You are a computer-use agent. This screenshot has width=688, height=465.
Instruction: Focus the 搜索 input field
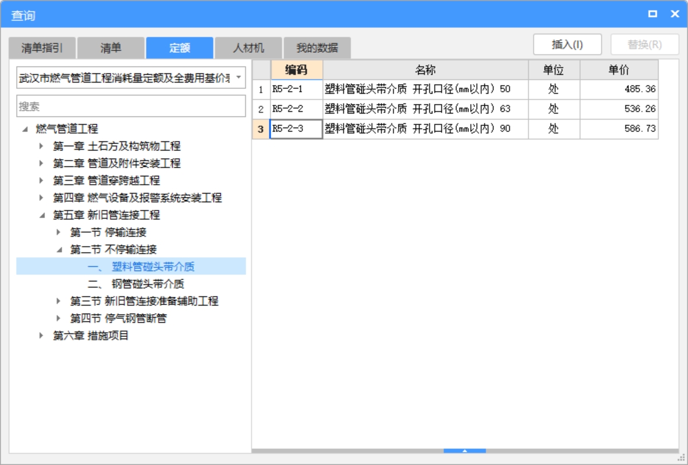(x=131, y=106)
